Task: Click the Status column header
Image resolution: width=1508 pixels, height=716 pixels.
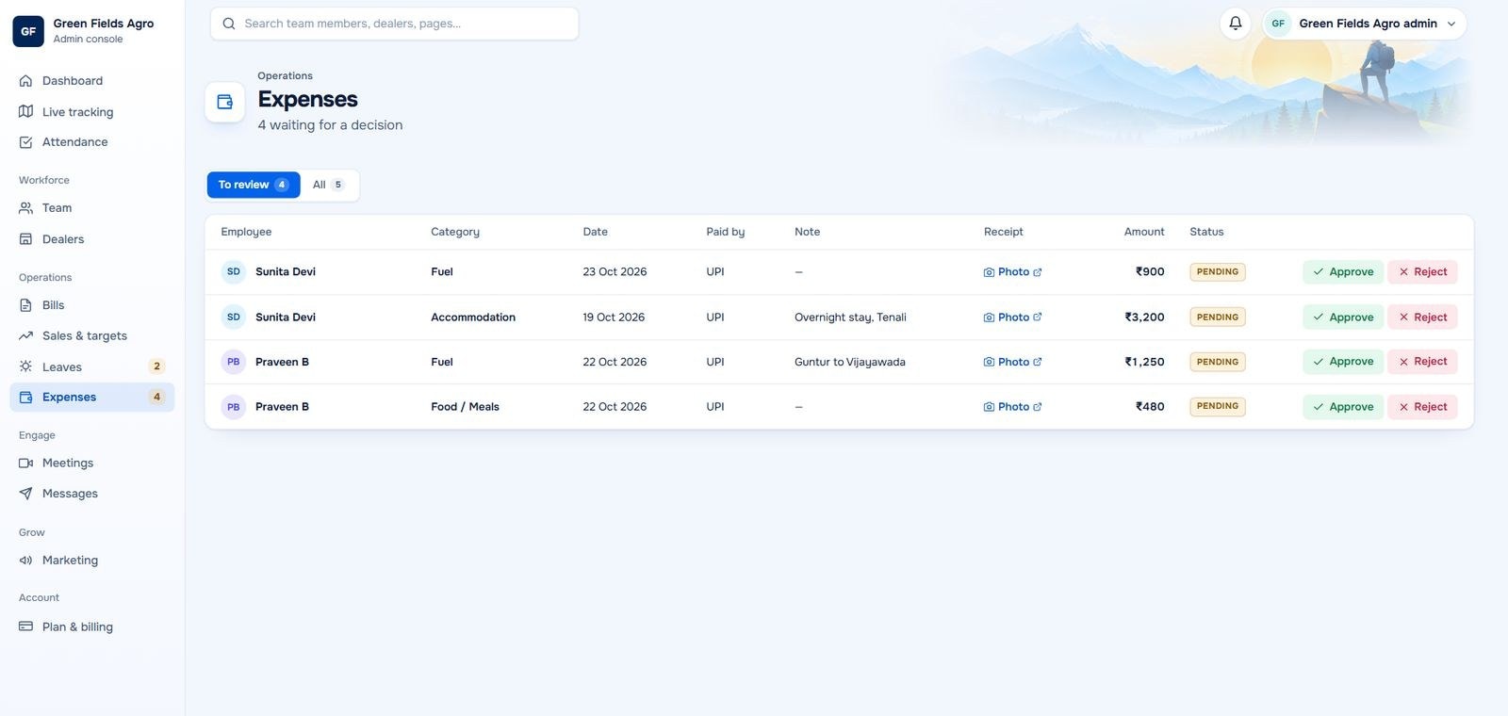Action: pyautogui.click(x=1206, y=232)
